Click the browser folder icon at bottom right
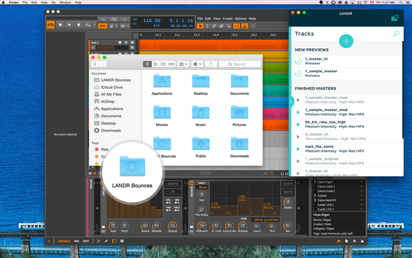This screenshot has height=258, width=412. tap(339, 241)
